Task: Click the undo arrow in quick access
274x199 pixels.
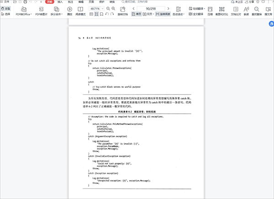Action: [x=31, y=2]
